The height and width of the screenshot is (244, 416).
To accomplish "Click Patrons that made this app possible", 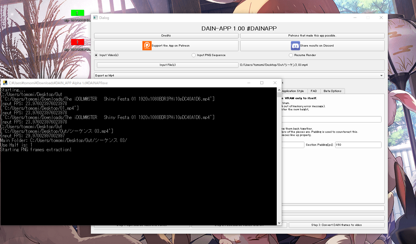I will [x=312, y=36].
